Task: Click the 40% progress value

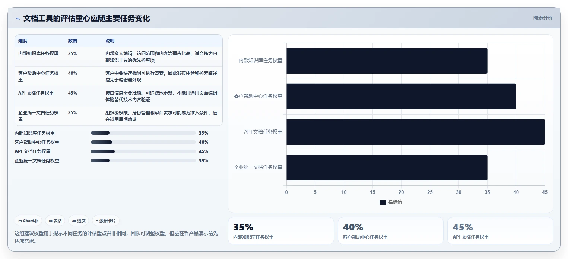Action: [203, 142]
